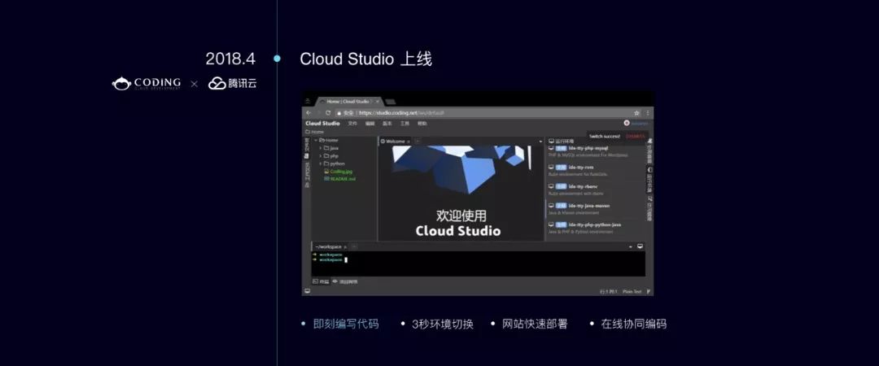Click the Cloud Studio 上线 heading
Viewport: 879px width, 366px height.
365,59
